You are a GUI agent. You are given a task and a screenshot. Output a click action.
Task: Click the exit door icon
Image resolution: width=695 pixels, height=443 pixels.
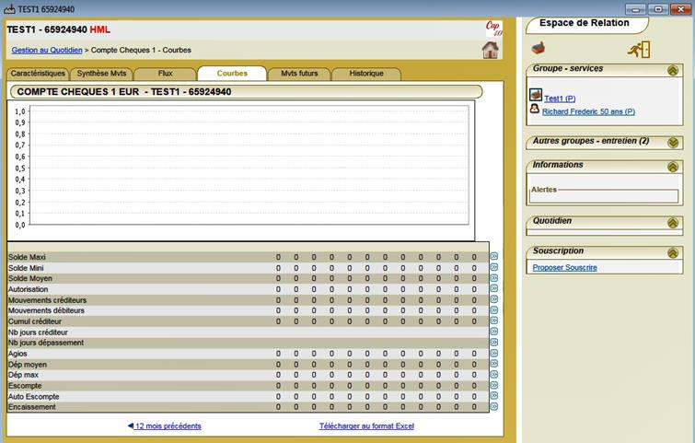(639, 49)
